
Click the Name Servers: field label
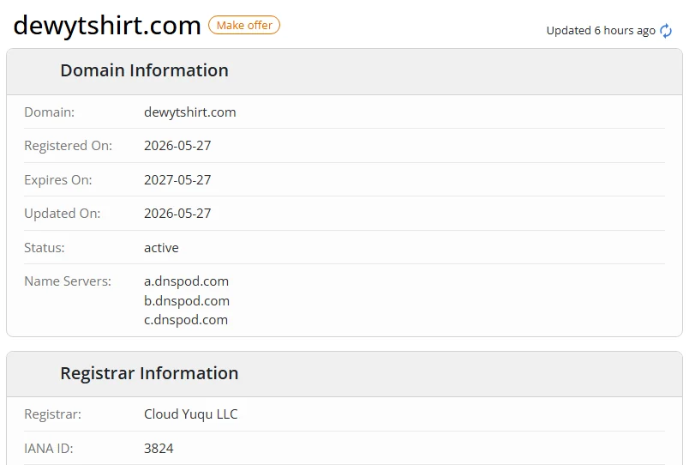tap(68, 281)
